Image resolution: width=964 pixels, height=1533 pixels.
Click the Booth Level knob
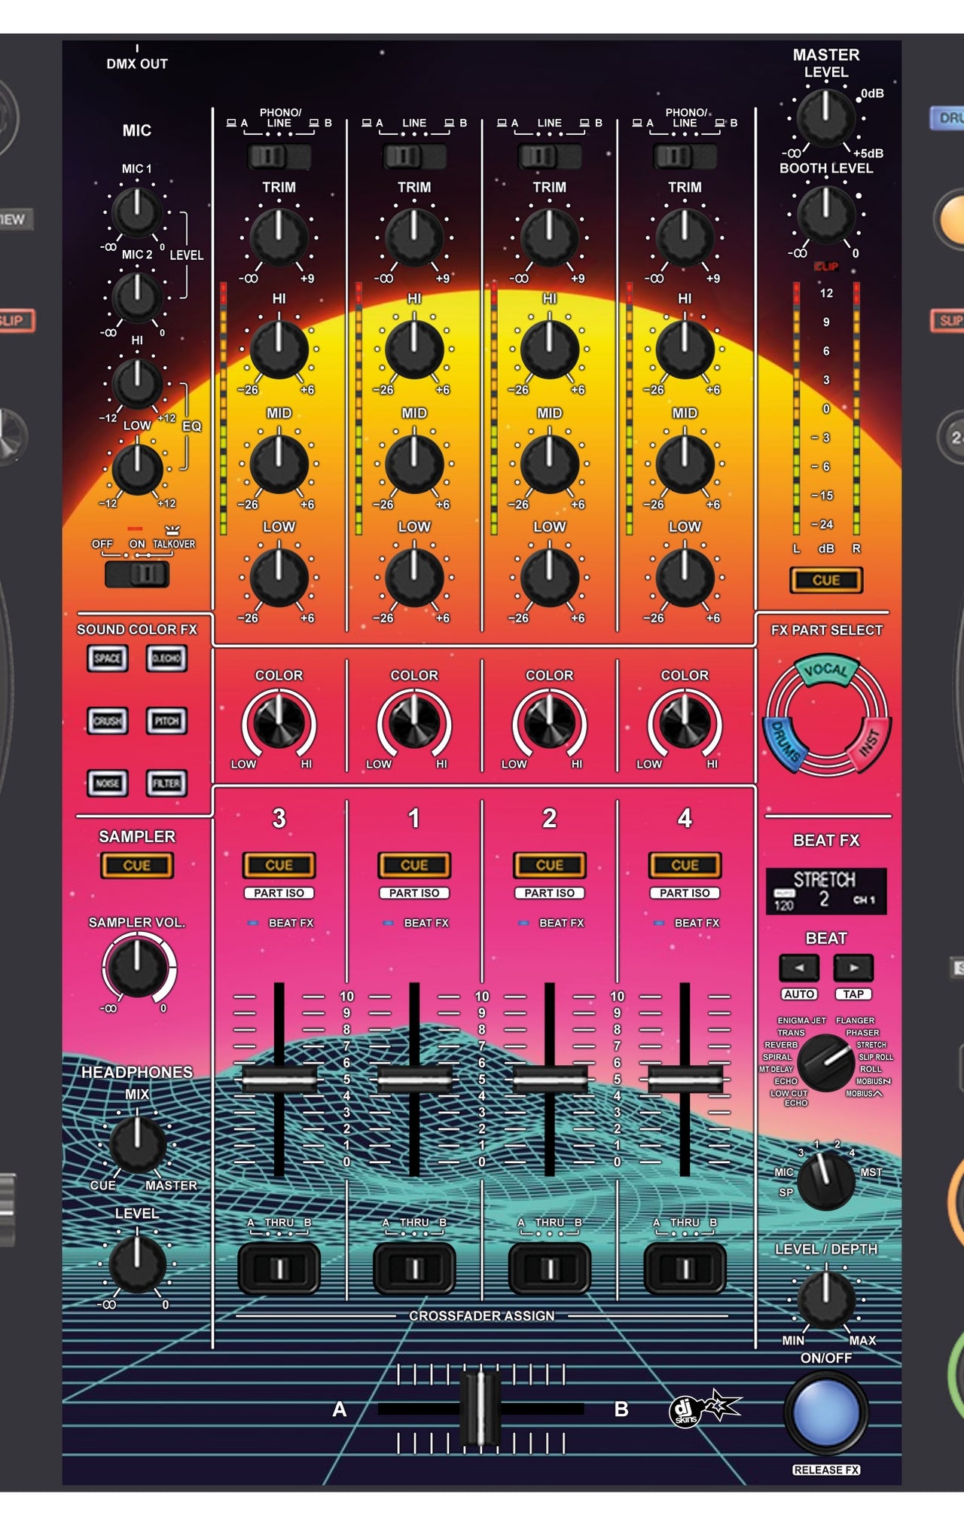[x=826, y=214]
